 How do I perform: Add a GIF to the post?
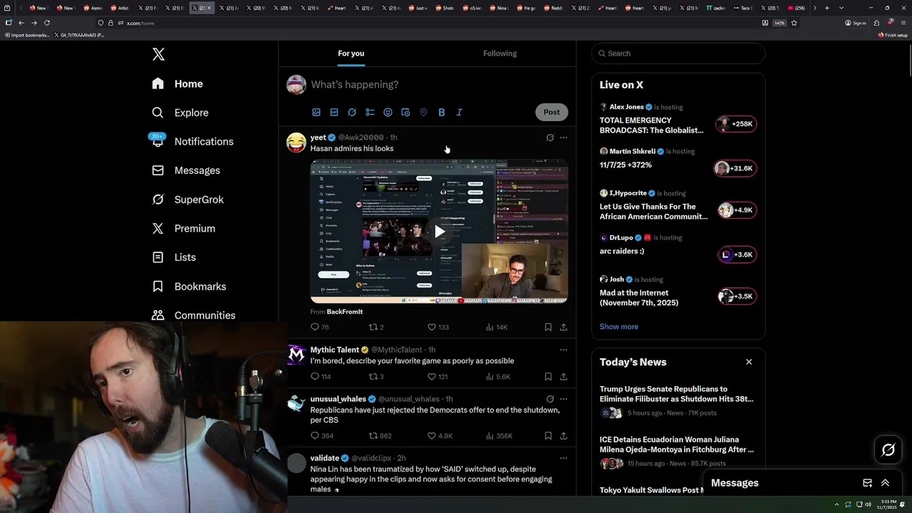[x=334, y=113]
